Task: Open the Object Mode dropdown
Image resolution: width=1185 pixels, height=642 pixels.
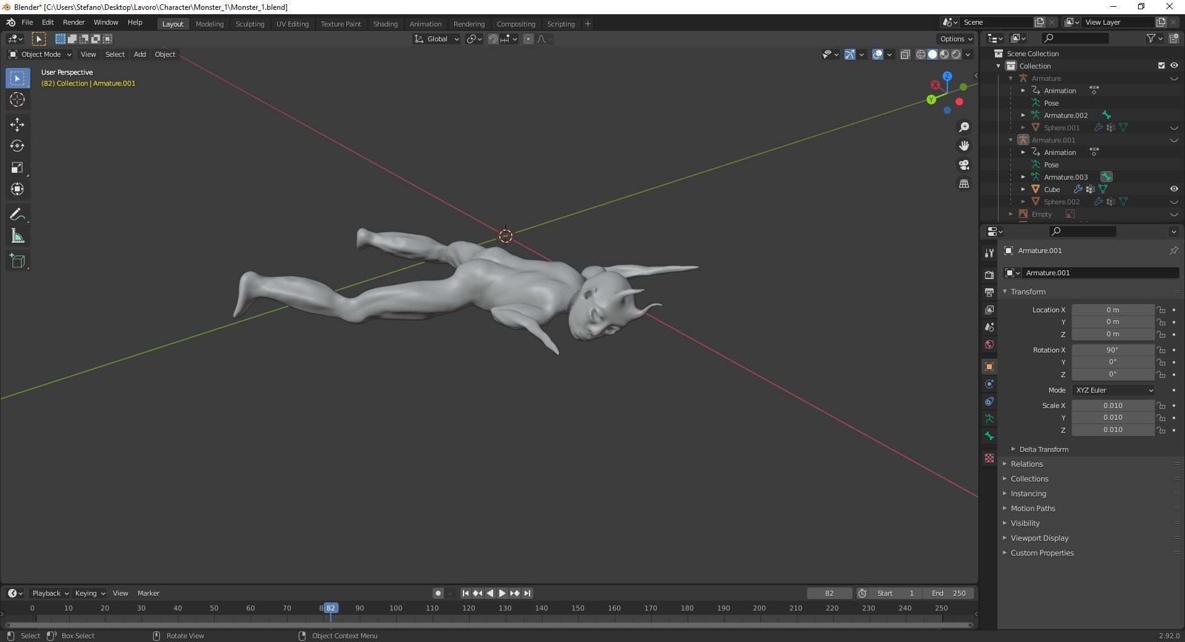Action: pos(40,54)
